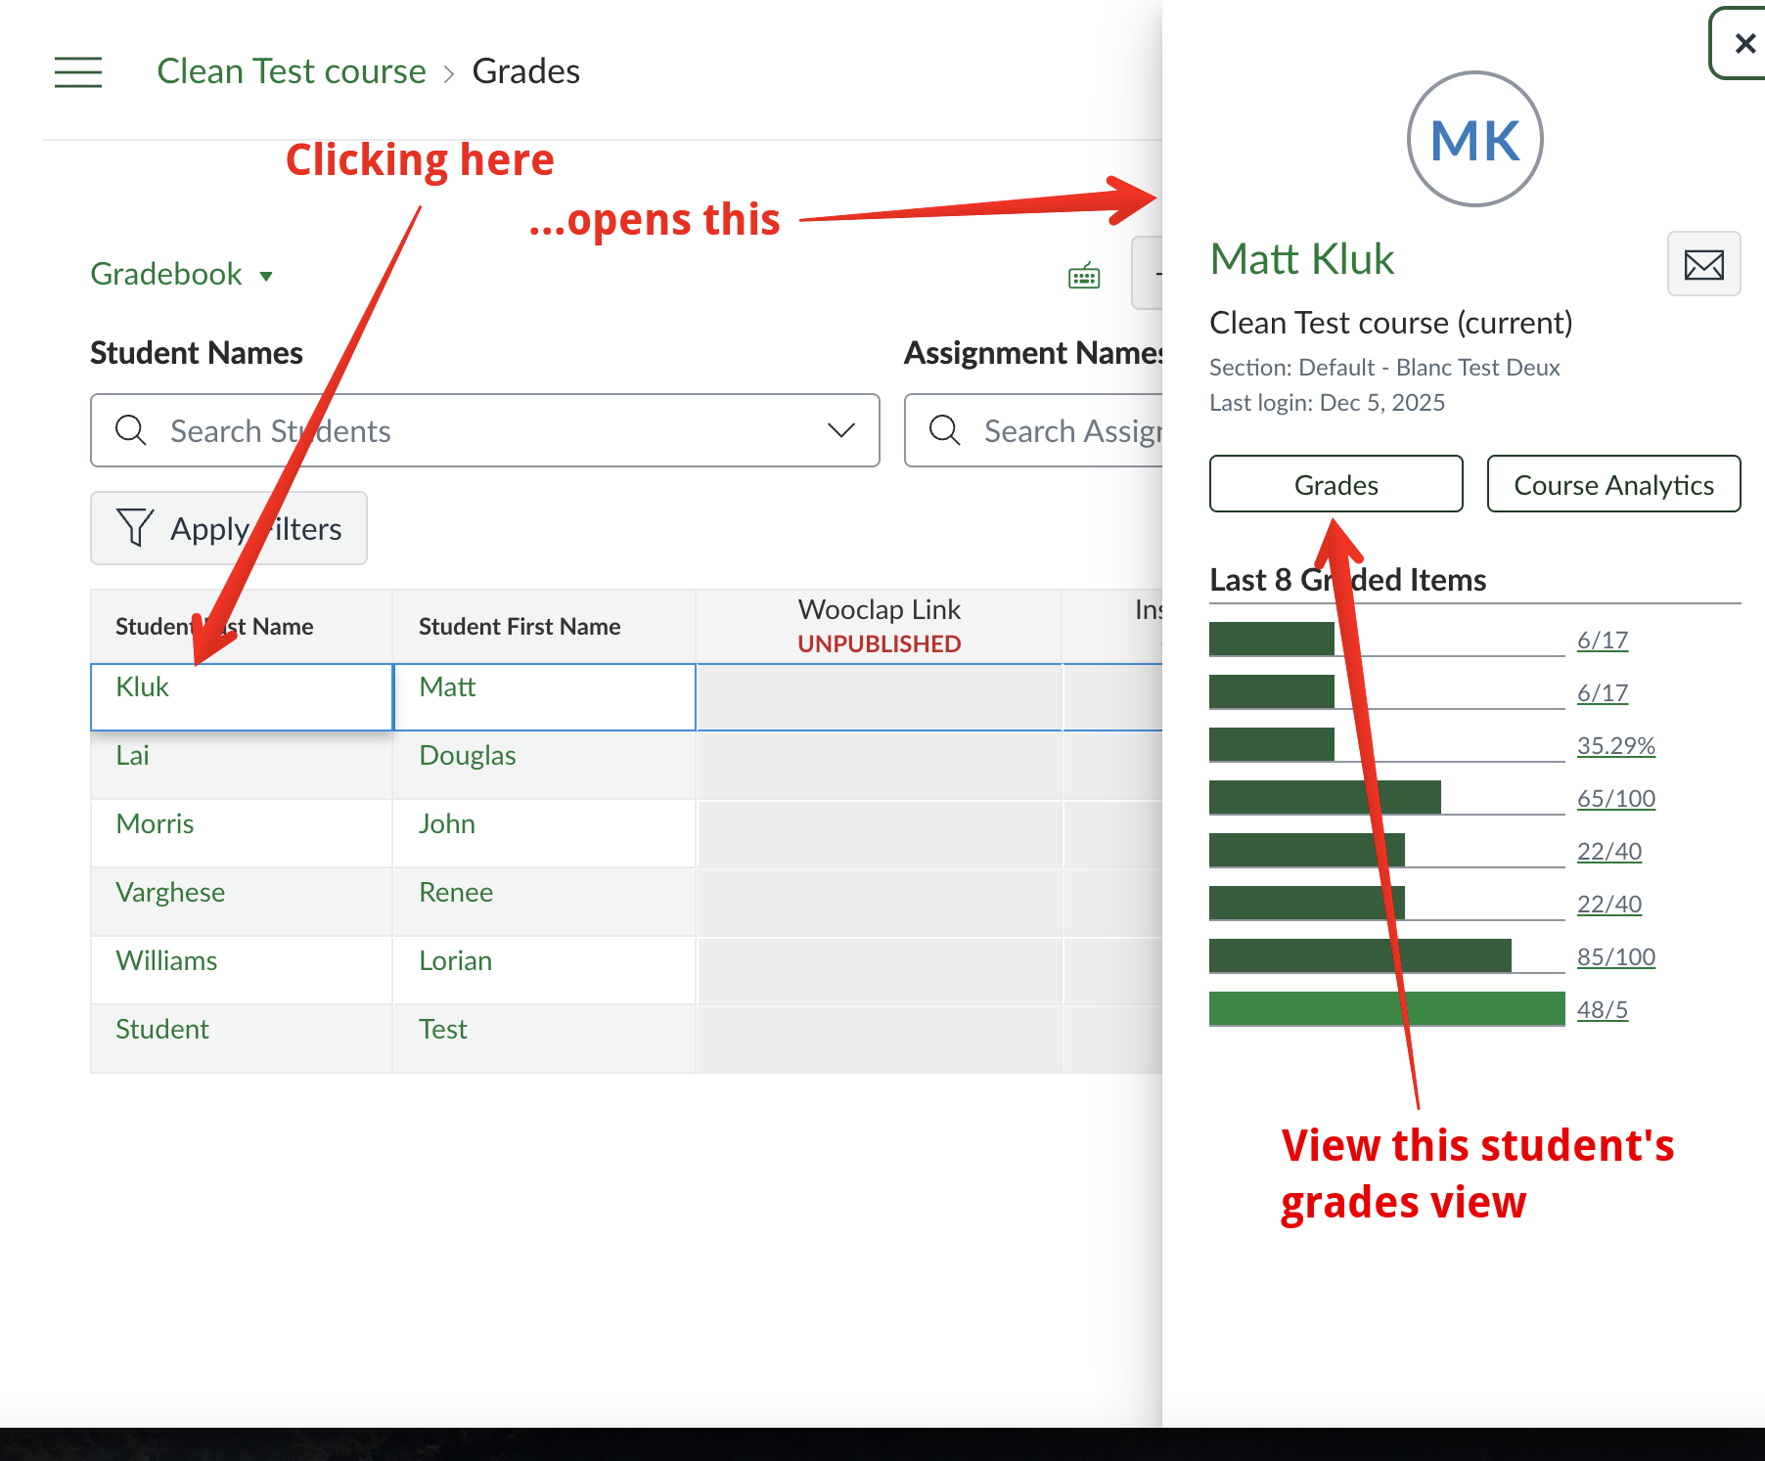Open the Matt Kluk name link
The width and height of the screenshot is (1765, 1461).
click(1301, 259)
